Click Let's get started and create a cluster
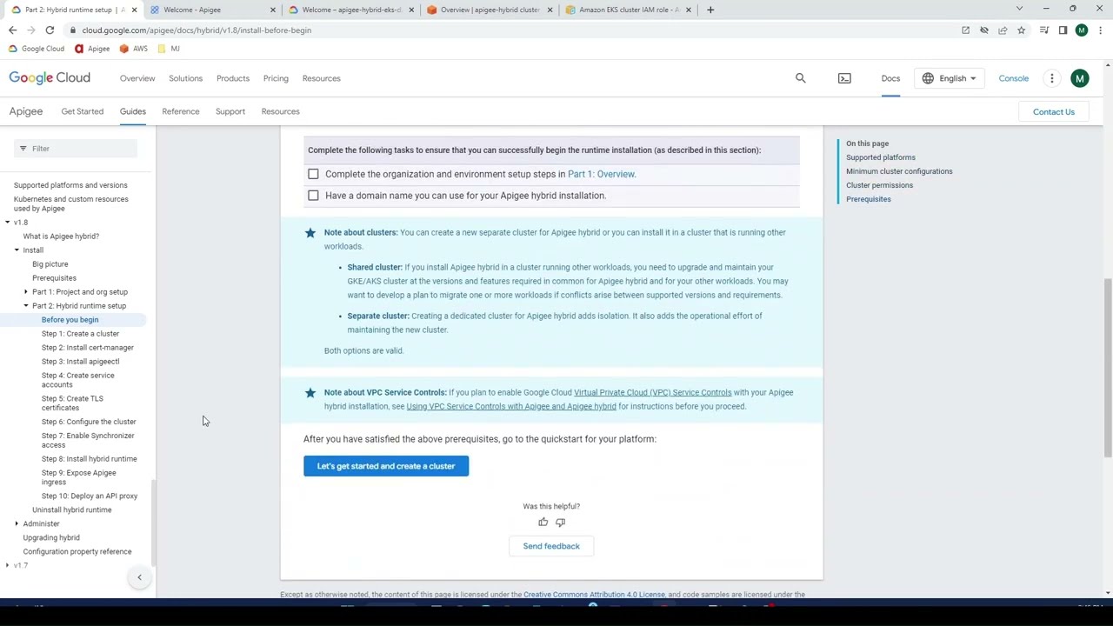The image size is (1113, 626). coord(386,466)
